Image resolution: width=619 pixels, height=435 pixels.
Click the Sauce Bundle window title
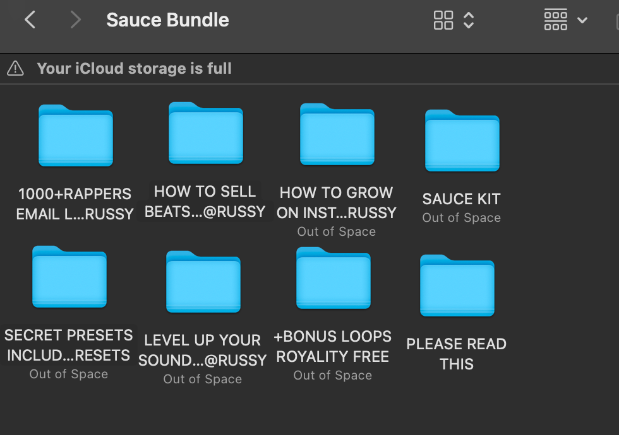pos(167,20)
